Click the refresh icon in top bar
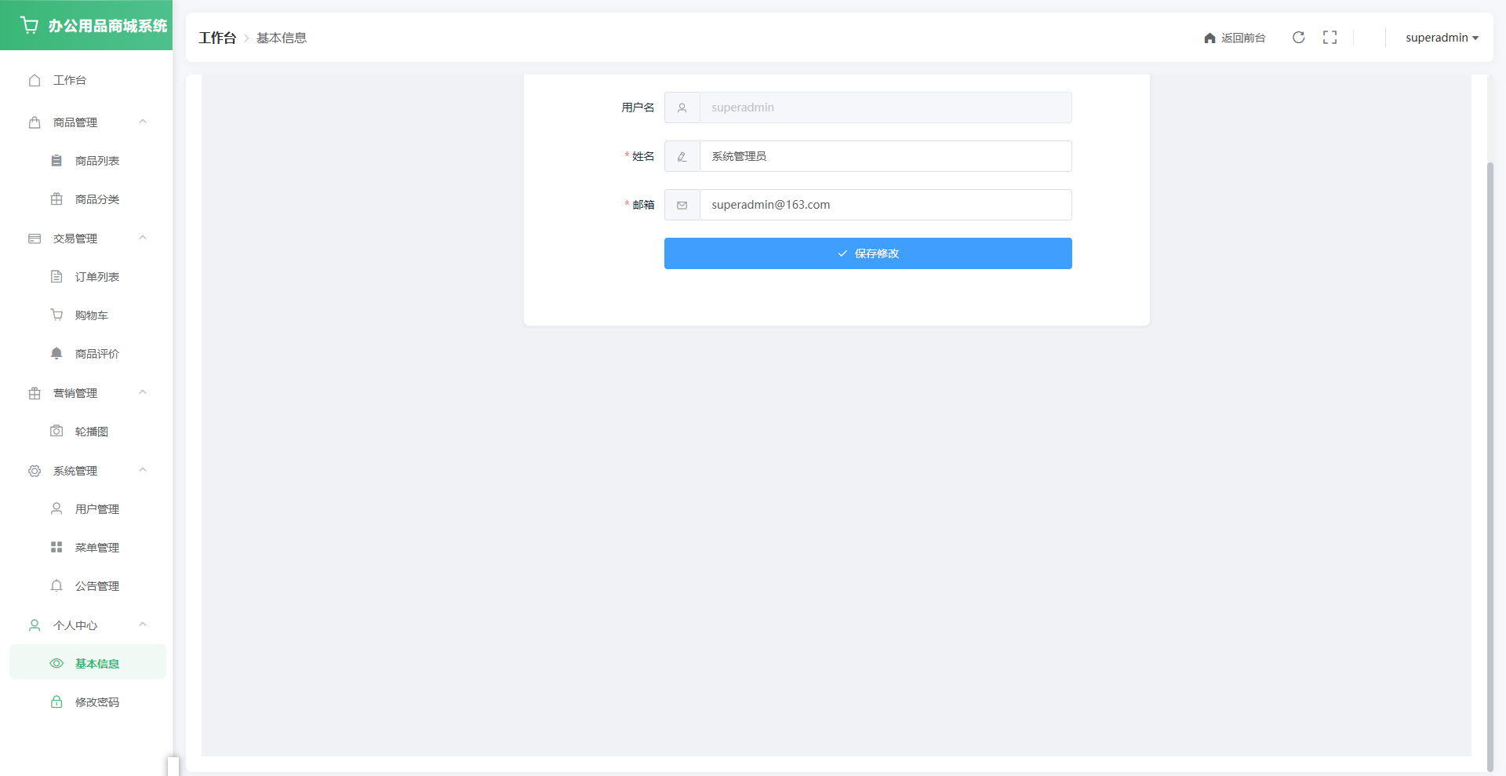 [x=1298, y=38]
